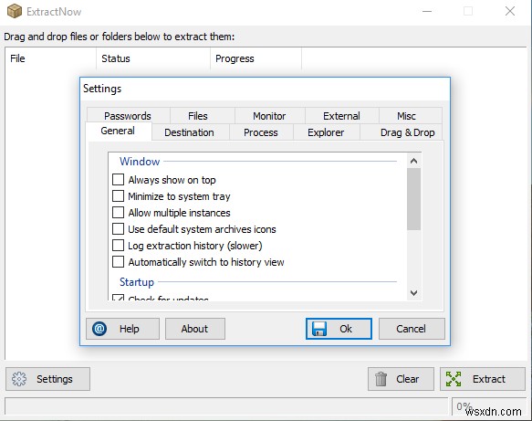Click the About button
532x421 pixels.
[194, 329]
